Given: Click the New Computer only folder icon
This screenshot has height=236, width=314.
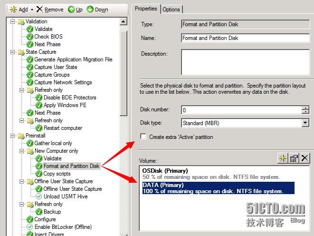Looking at the screenshot, I should 30,151.
